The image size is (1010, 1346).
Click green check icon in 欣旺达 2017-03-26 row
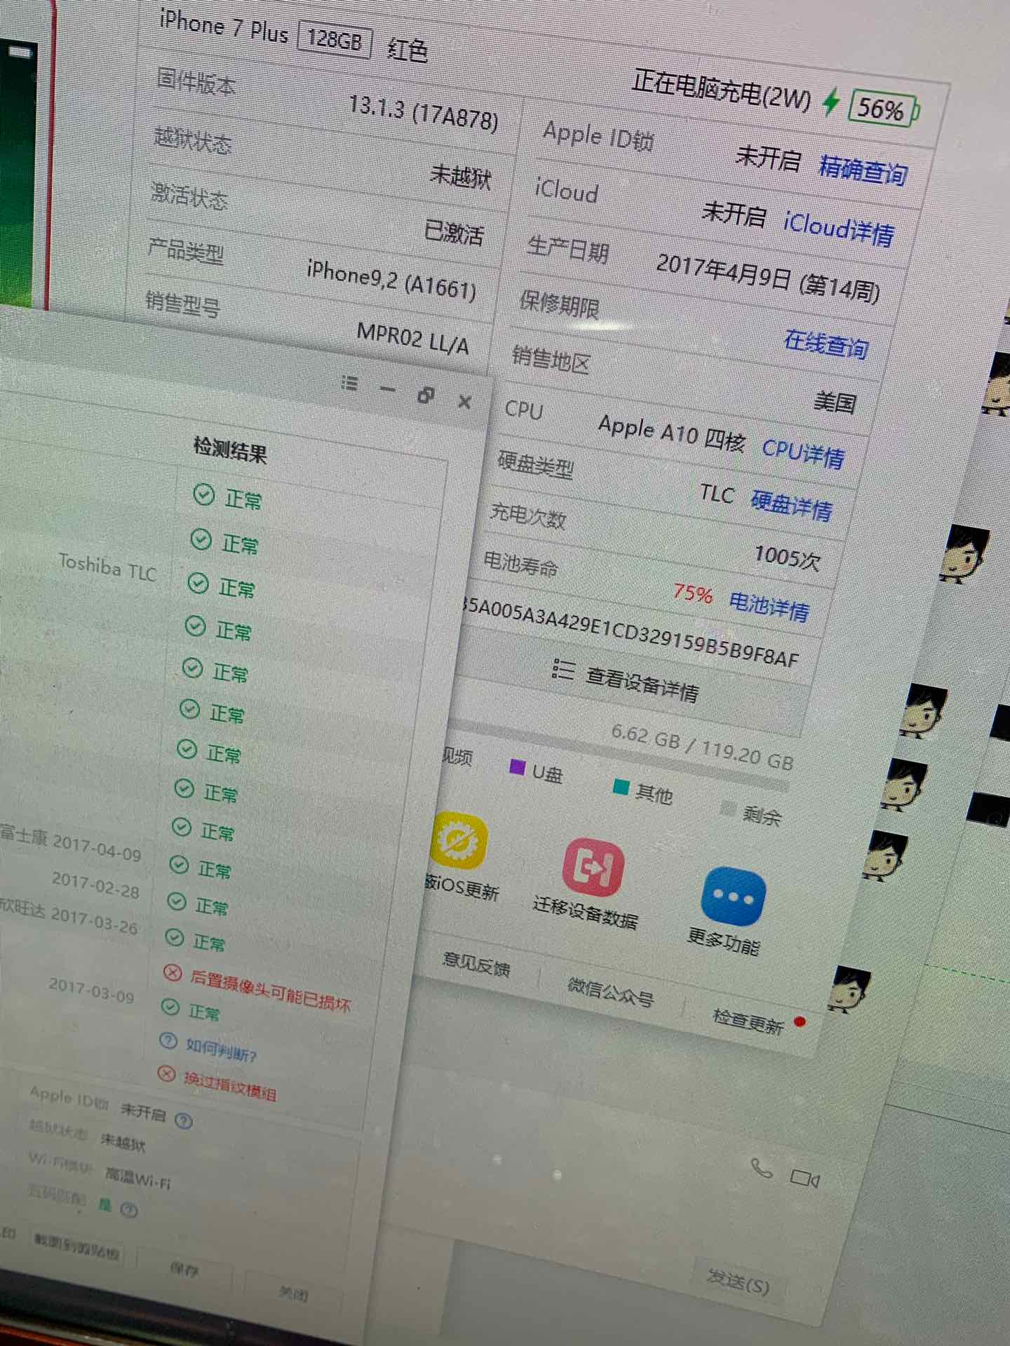click(x=174, y=937)
